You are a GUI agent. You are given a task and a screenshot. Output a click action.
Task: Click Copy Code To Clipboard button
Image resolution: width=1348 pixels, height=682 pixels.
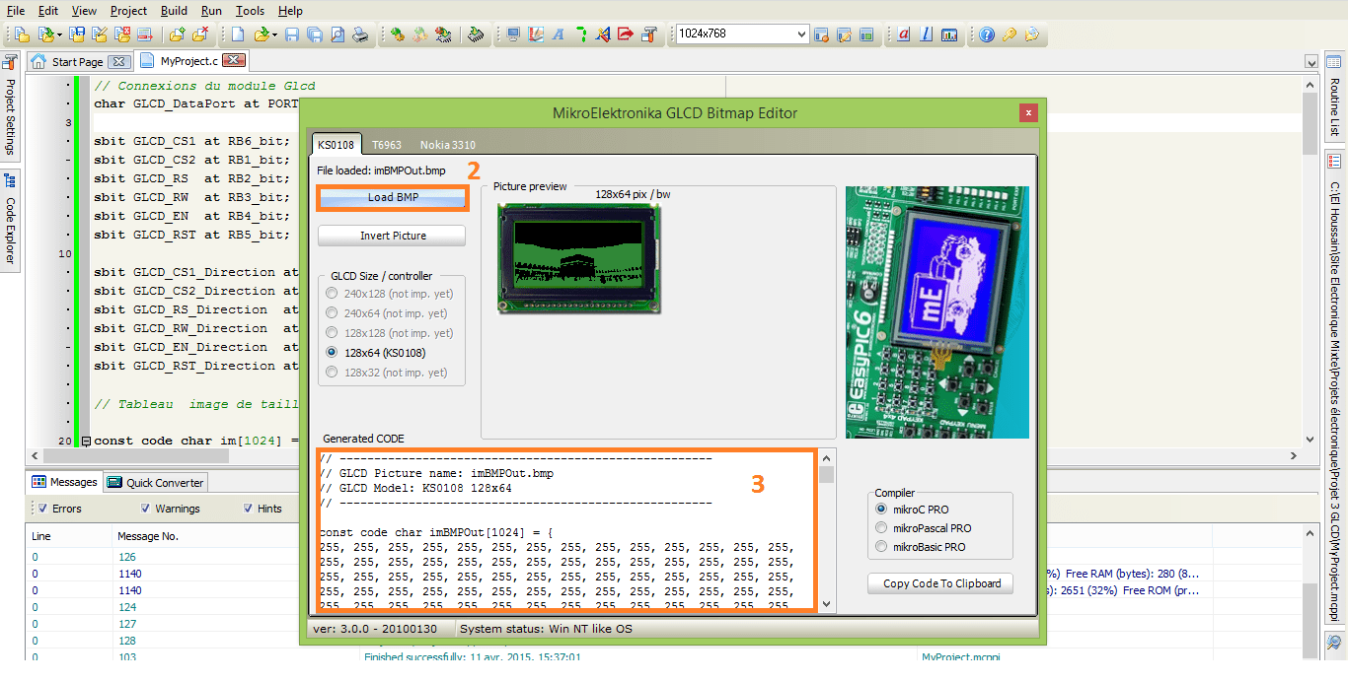click(x=941, y=583)
